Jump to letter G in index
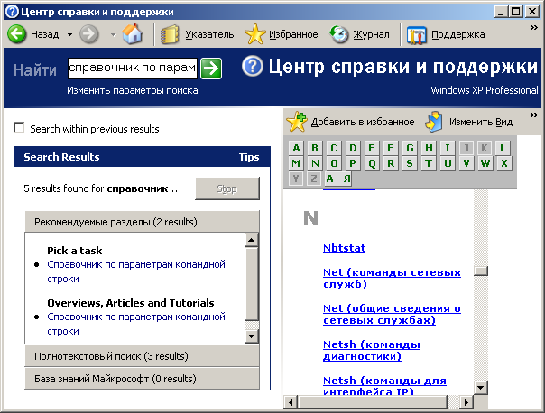 [410, 148]
